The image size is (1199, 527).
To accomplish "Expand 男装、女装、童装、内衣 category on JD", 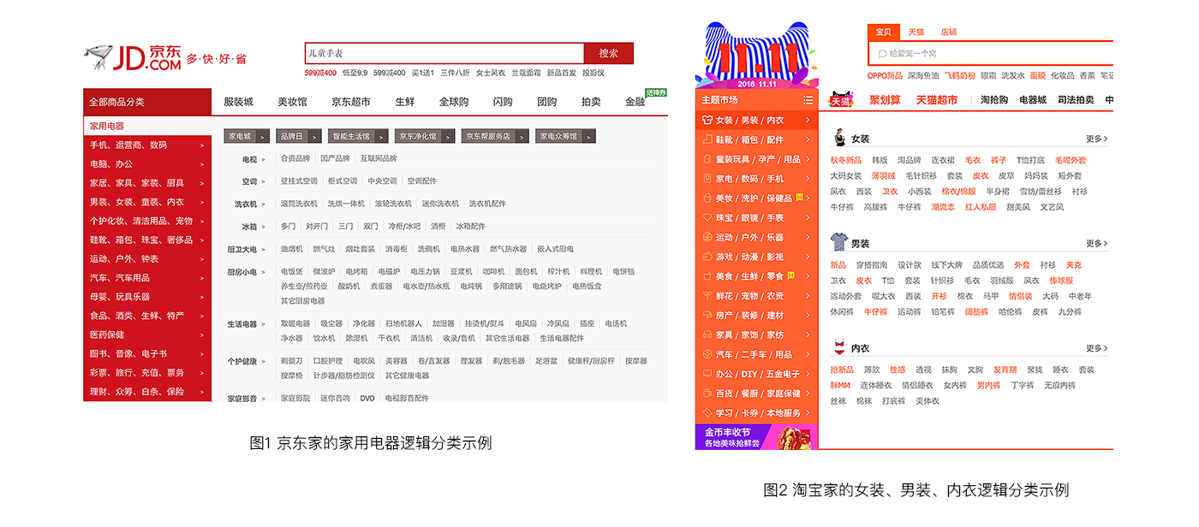I will pyautogui.click(x=147, y=202).
